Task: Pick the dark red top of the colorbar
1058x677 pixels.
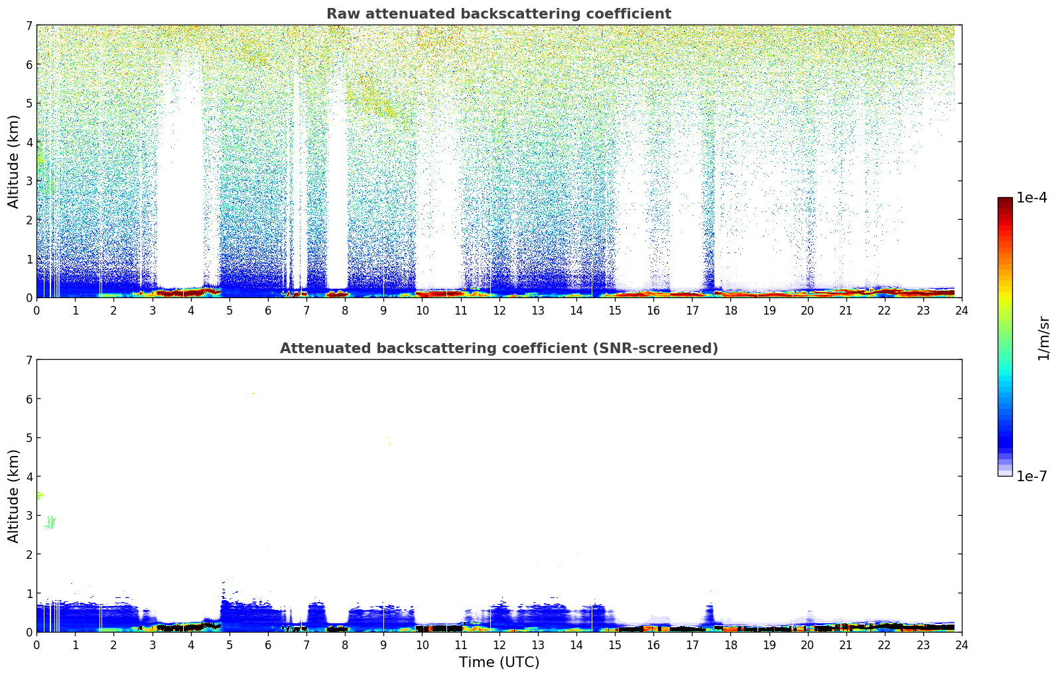Action: (1005, 202)
